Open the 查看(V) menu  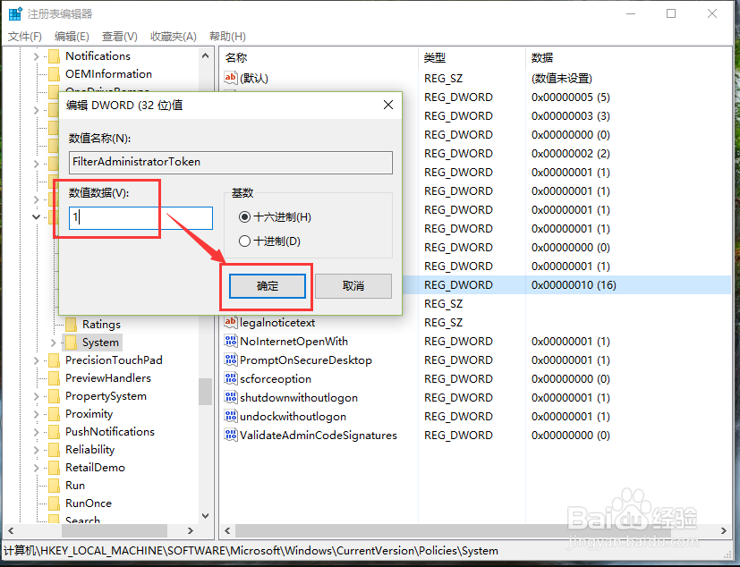click(x=120, y=36)
